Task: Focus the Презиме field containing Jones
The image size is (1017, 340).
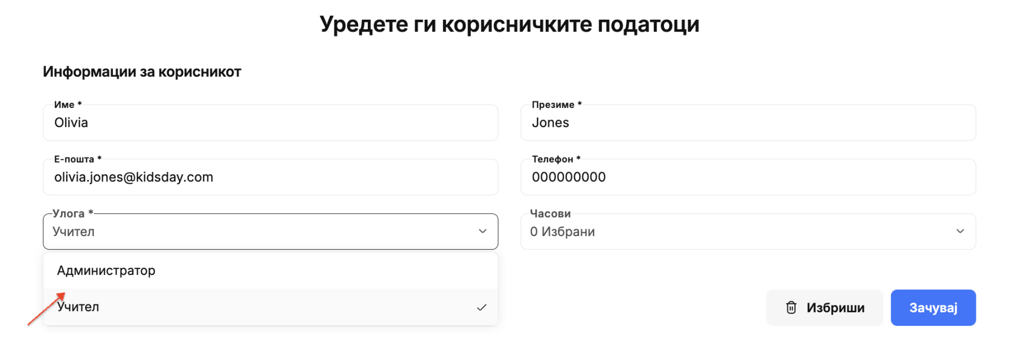Action: pyautogui.click(x=748, y=123)
